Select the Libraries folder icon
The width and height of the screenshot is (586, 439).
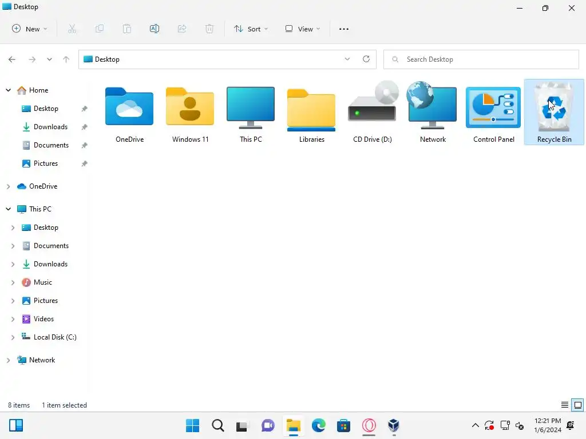click(x=311, y=113)
